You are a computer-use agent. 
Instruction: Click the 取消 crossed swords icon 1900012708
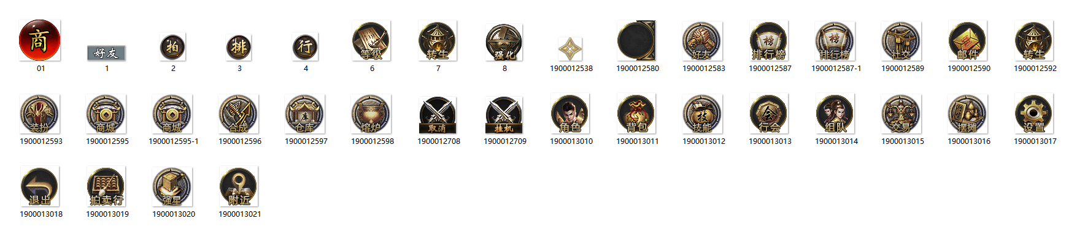(x=438, y=114)
